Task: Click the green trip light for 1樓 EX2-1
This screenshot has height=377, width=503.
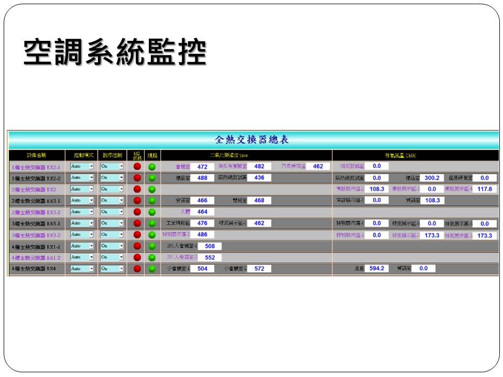Action: pos(152,167)
